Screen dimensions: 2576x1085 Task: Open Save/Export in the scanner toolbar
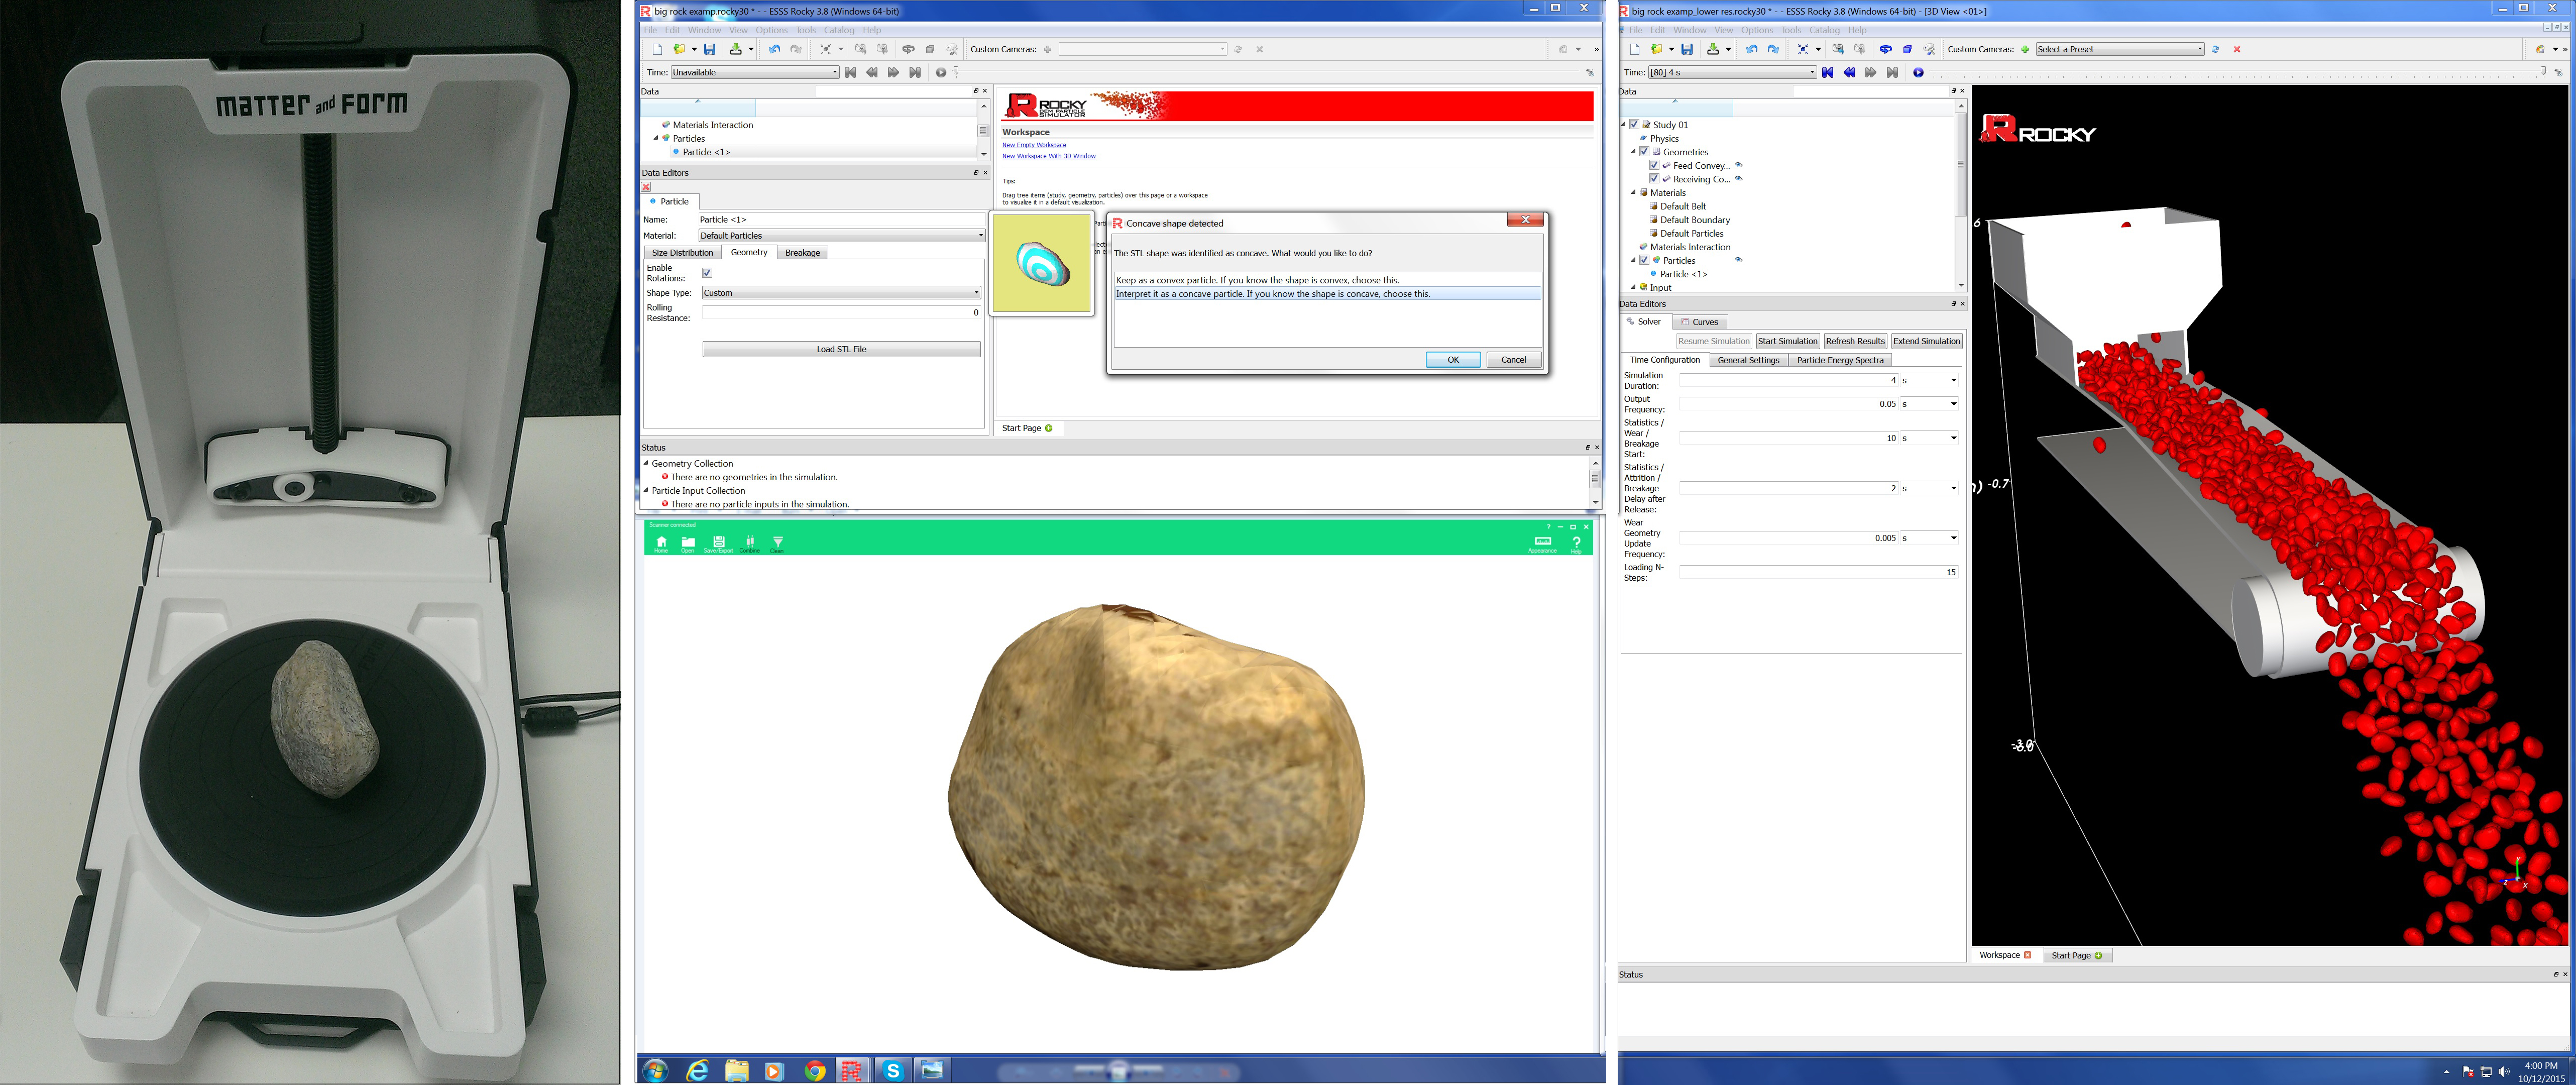718,543
